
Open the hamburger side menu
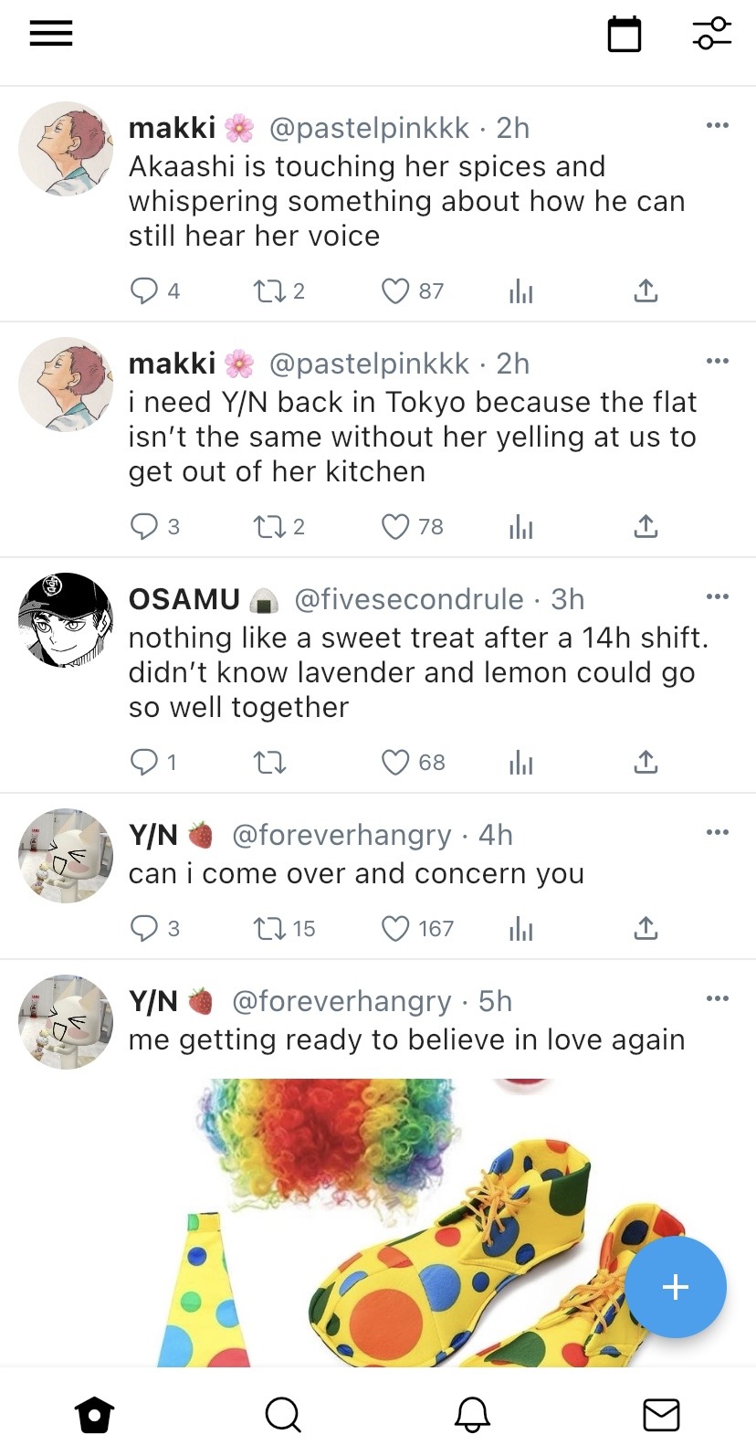tap(51, 34)
